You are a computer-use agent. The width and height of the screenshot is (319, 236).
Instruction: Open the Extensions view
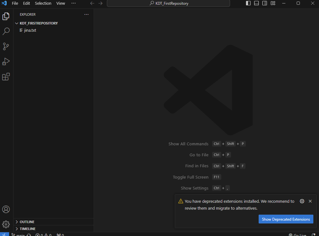pos(6,77)
